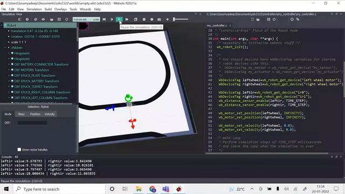The image size is (345, 194).
Task: Switch to the Node tab
Action: [8, 114]
